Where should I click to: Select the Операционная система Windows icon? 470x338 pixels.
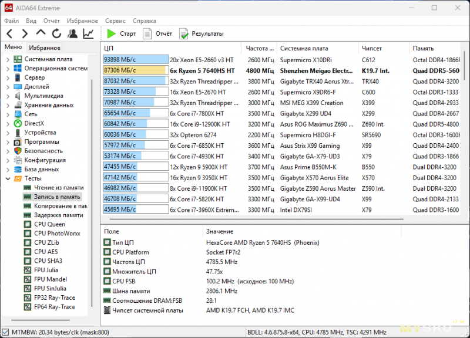coord(18,68)
